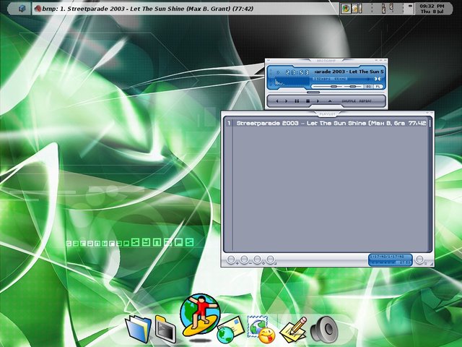Stop playback in the player
This screenshot has width=462, height=347.
pyautogui.click(x=308, y=101)
